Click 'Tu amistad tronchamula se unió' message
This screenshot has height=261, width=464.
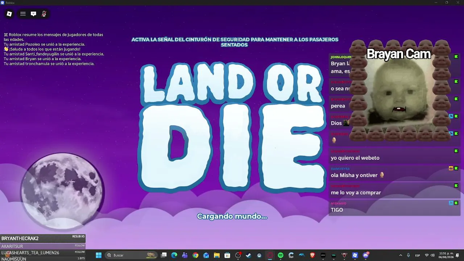pyautogui.click(x=49, y=63)
